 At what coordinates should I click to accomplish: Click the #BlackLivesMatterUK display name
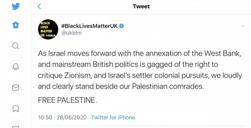[x=90, y=26]
